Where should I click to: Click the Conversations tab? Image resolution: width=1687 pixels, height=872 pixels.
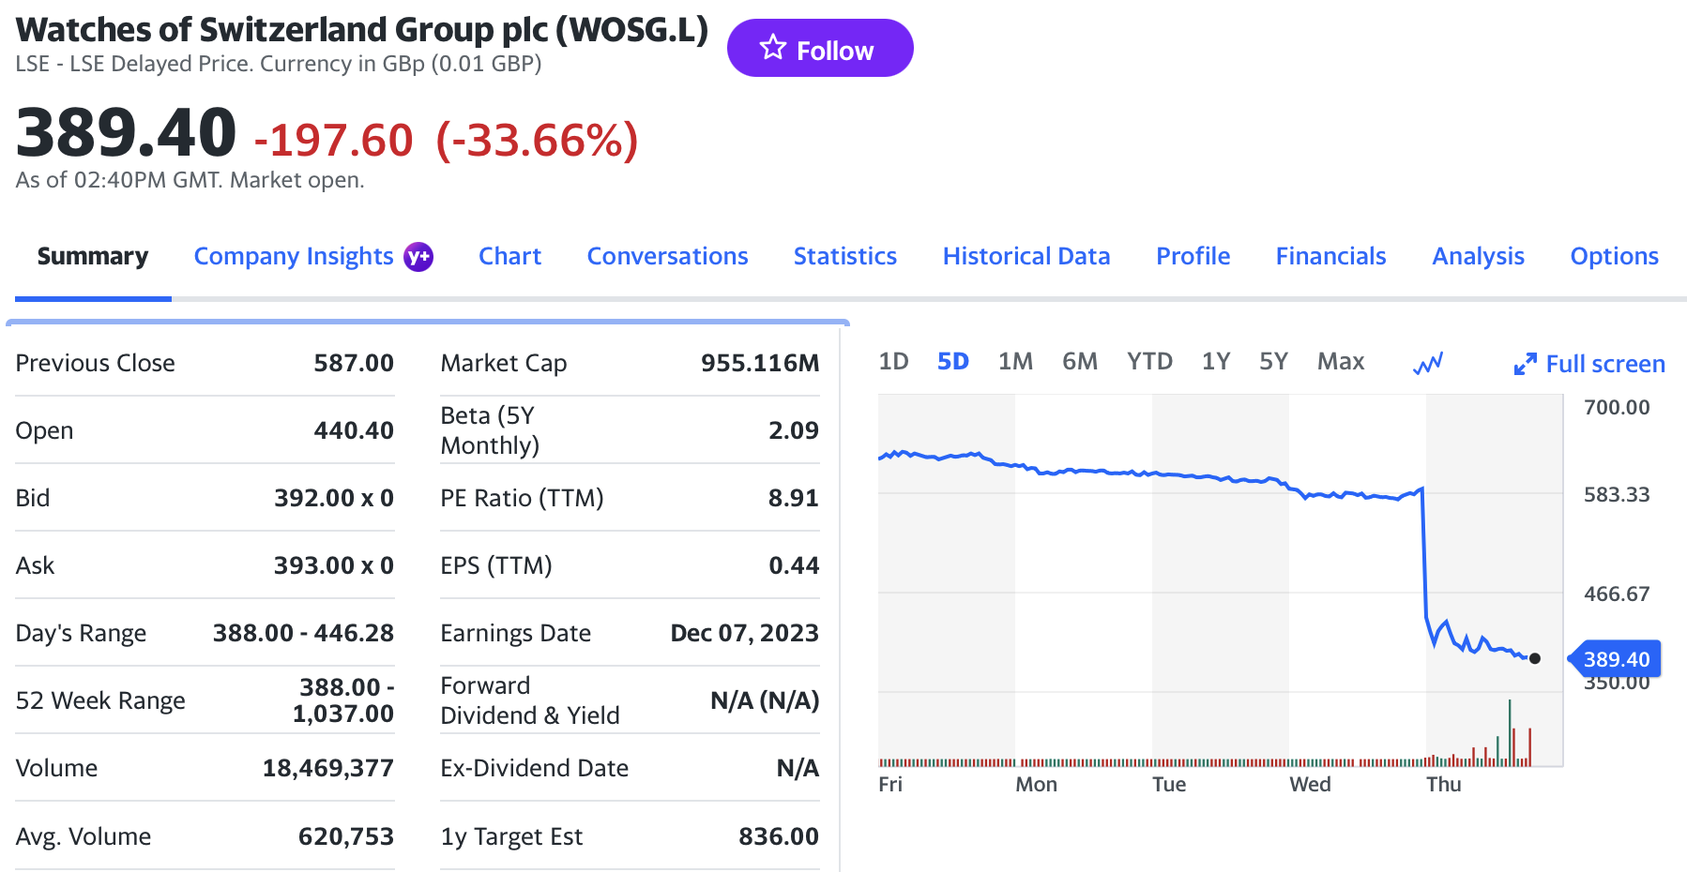coord(667,257)
